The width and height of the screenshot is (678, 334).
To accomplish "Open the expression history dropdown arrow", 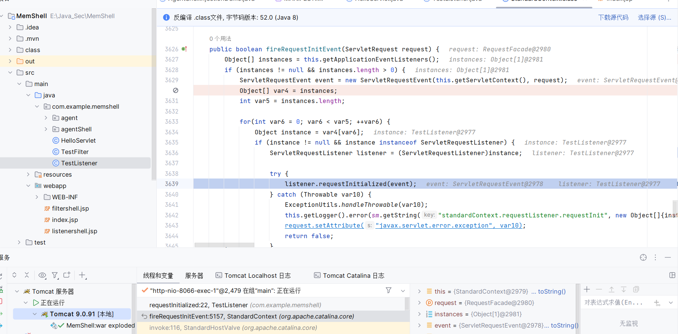I will 671,303.
